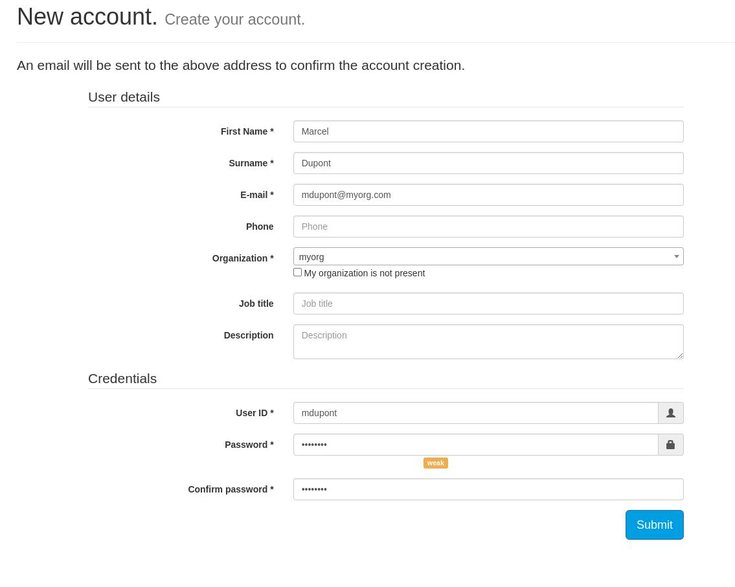The image size is (735, 587).
Task: Click the 'weak' password strength badge
Action: coord(435,463)
